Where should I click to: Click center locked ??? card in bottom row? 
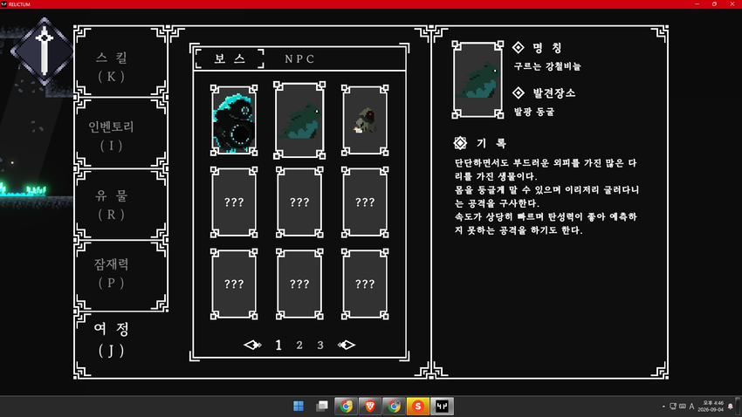[299, 284]
